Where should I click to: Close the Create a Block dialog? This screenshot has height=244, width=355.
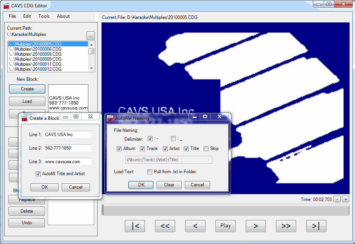(x=90, y=116)
